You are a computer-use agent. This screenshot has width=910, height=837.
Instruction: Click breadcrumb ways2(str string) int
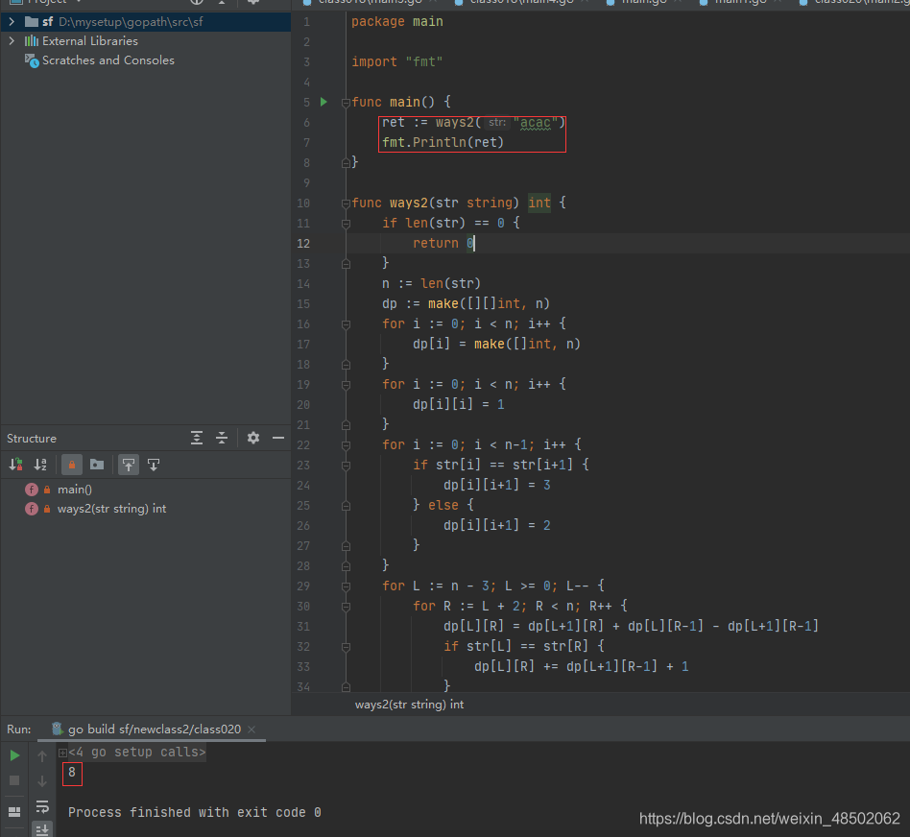(x=409, y=705)
